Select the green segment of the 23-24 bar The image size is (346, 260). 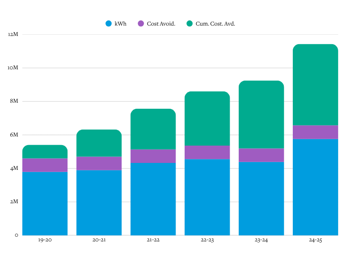pyautogui.click(x=261, y=114)
